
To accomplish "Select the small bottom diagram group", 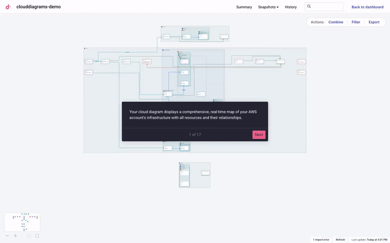I will coord(195,175).
